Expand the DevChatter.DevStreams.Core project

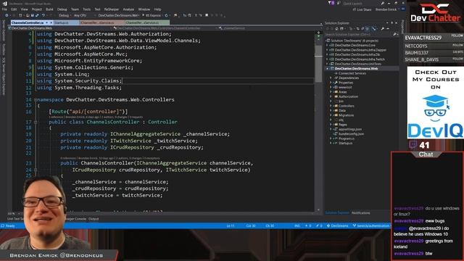pyautogui.click(x=327, y=45)
